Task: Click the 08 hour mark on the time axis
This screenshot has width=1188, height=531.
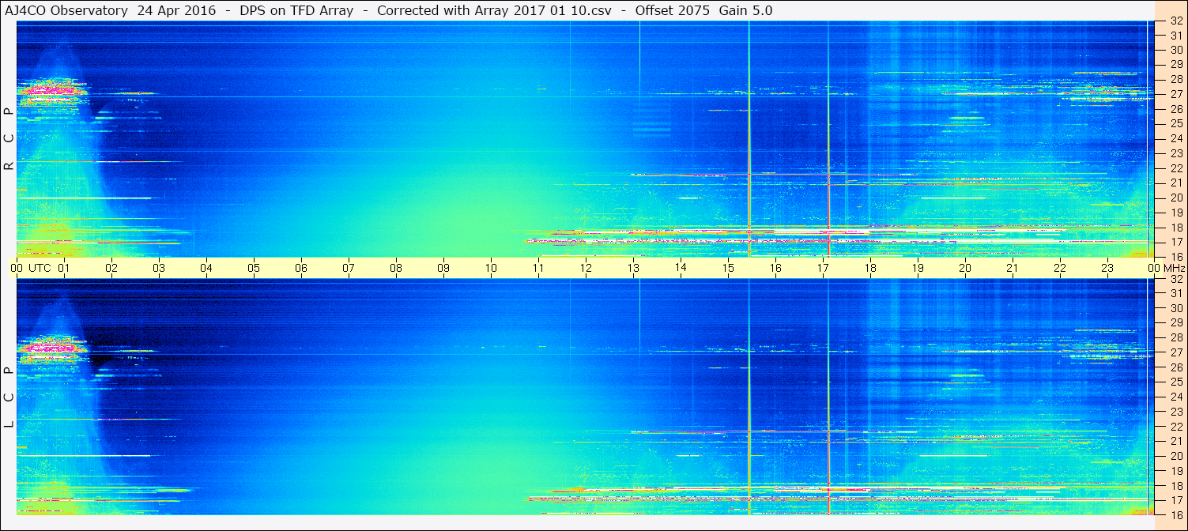Action: tap(396, 268)
